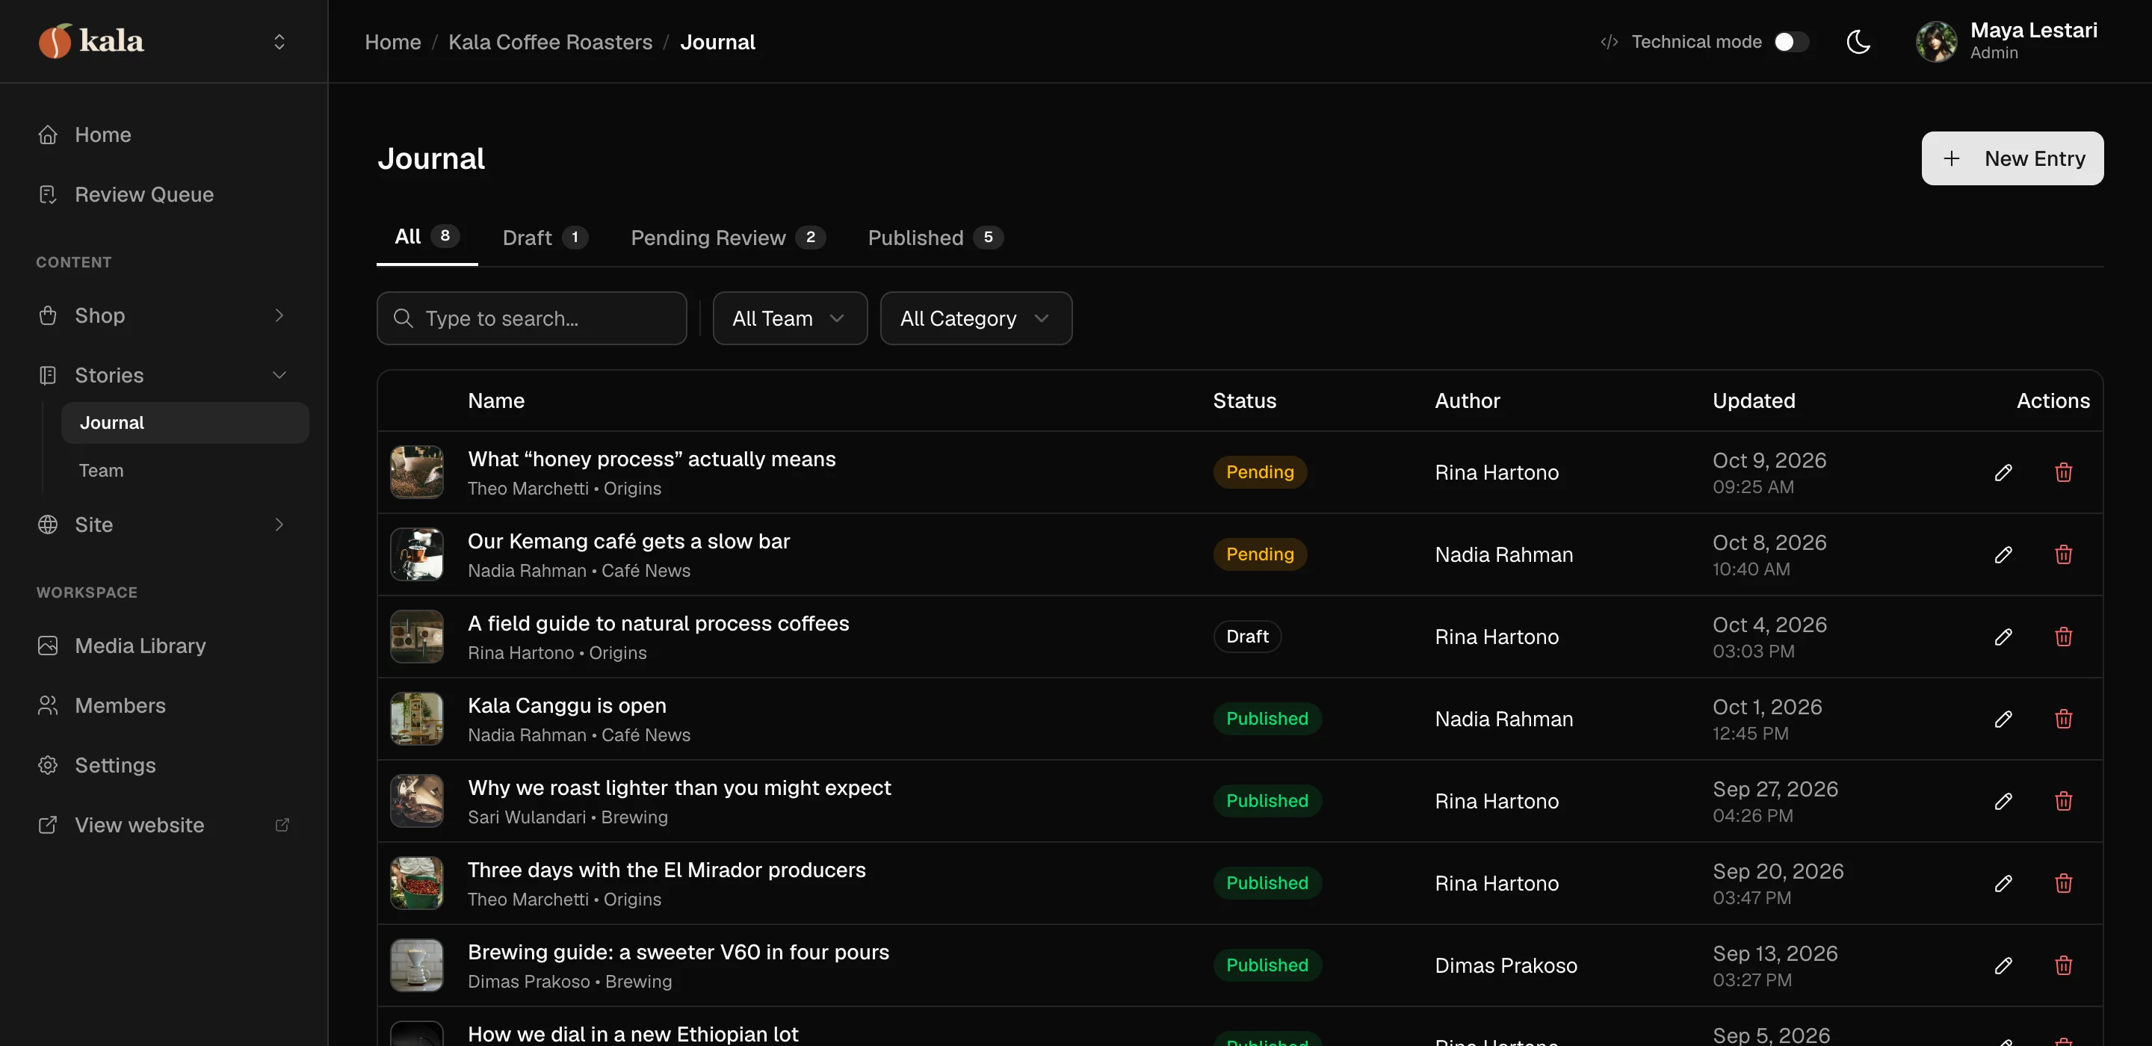Delete the 'Our Kemang café gets a slow bar' entry
Screen dimensions: 2152x1046
(2063, 554)
